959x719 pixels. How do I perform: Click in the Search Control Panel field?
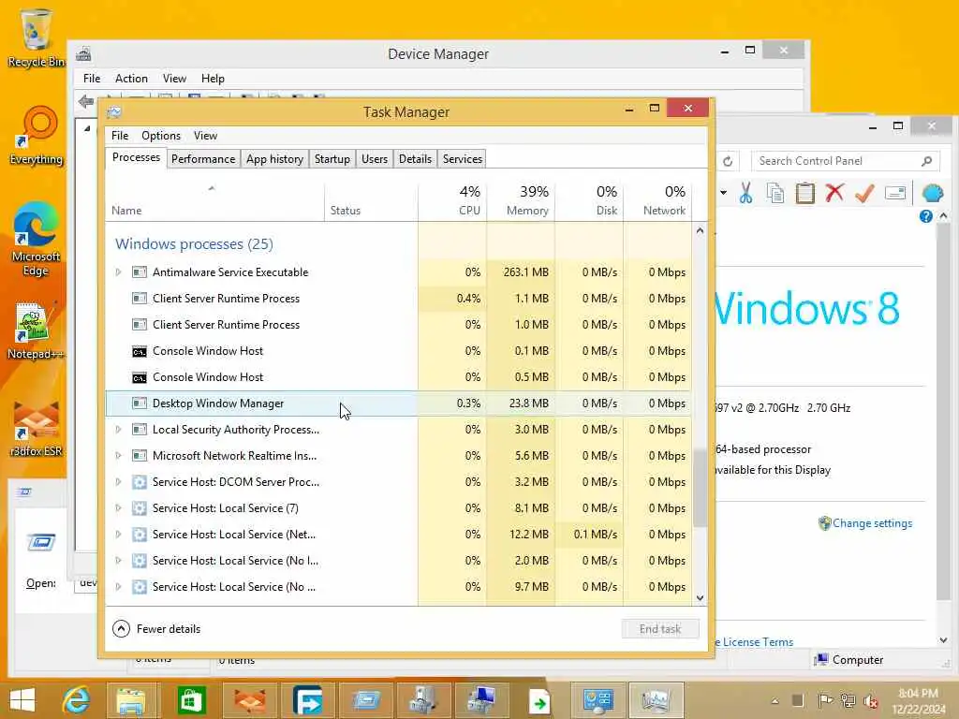click(844, 161)
